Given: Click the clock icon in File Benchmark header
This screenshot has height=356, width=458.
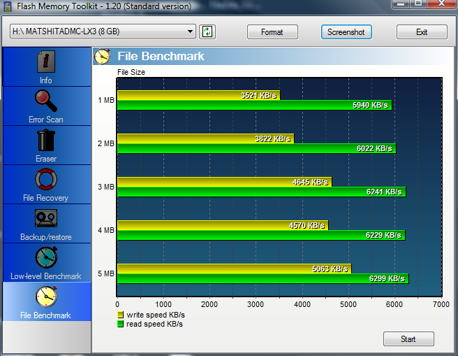Looking at the screenshot, I should click(102, 56).
